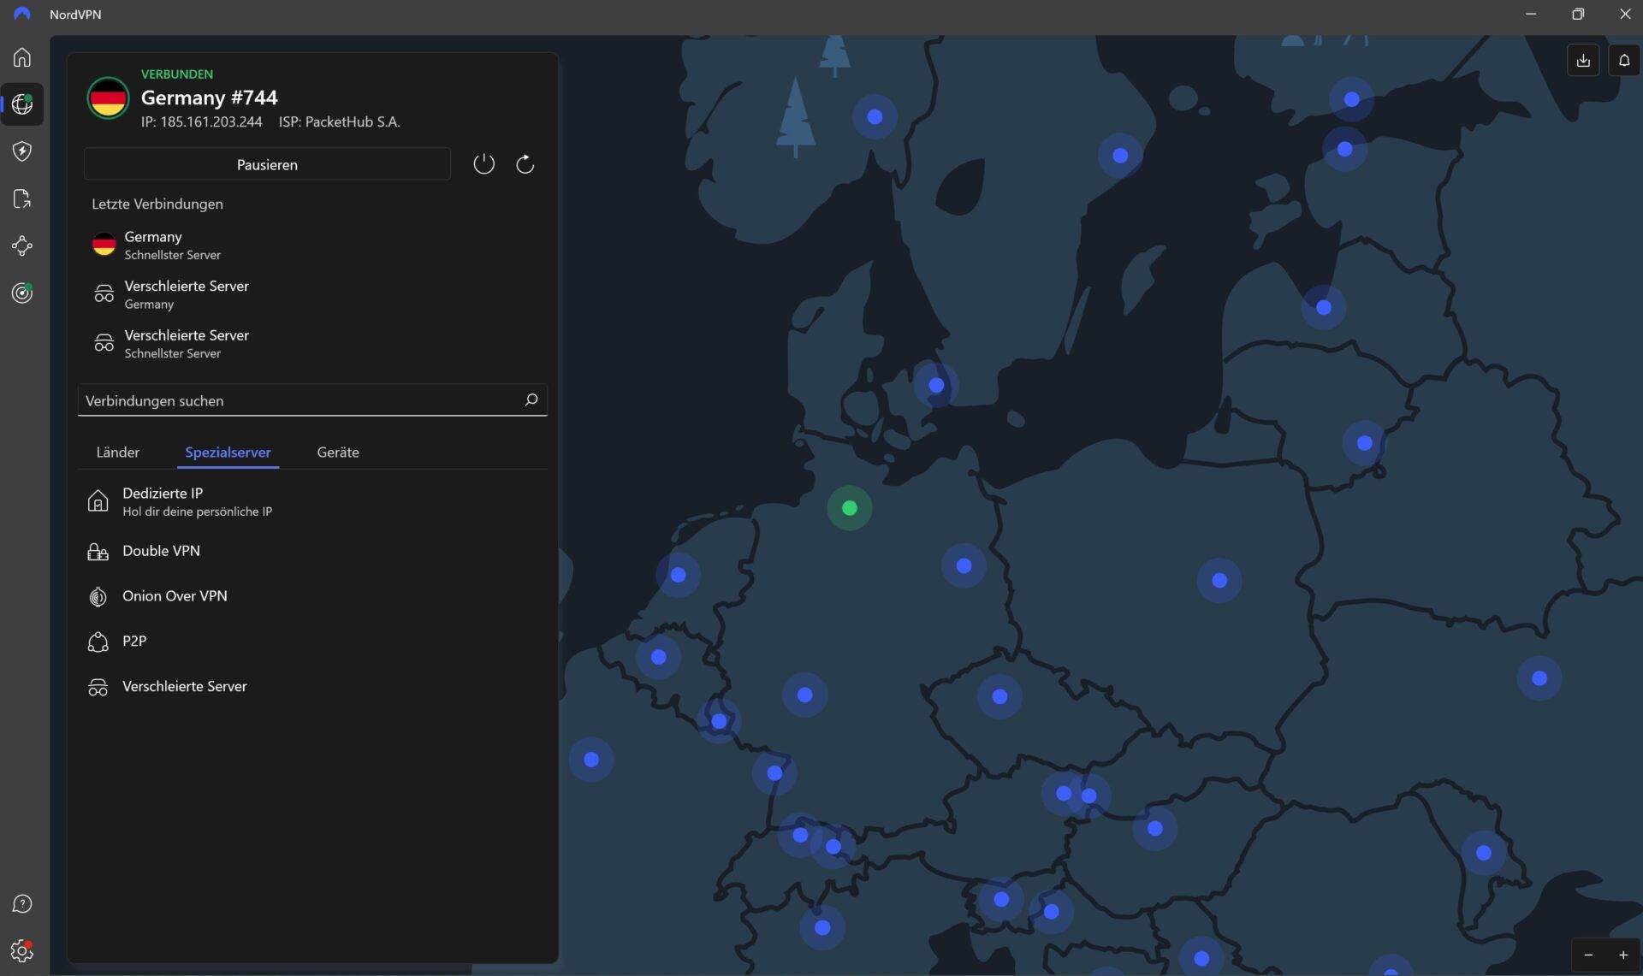Click the search magnifier icon
Viewport: 1643px width, 976px height.
click(x=531, y=399)
